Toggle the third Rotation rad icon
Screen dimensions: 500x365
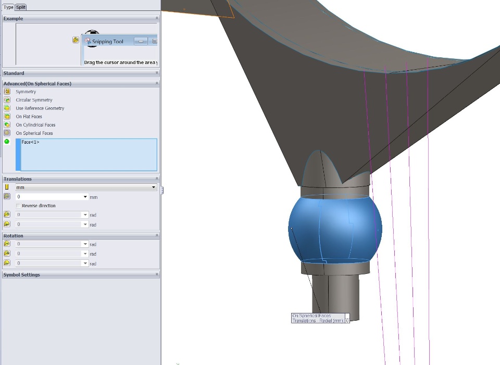pyautogui.click(x=7, y=262)
